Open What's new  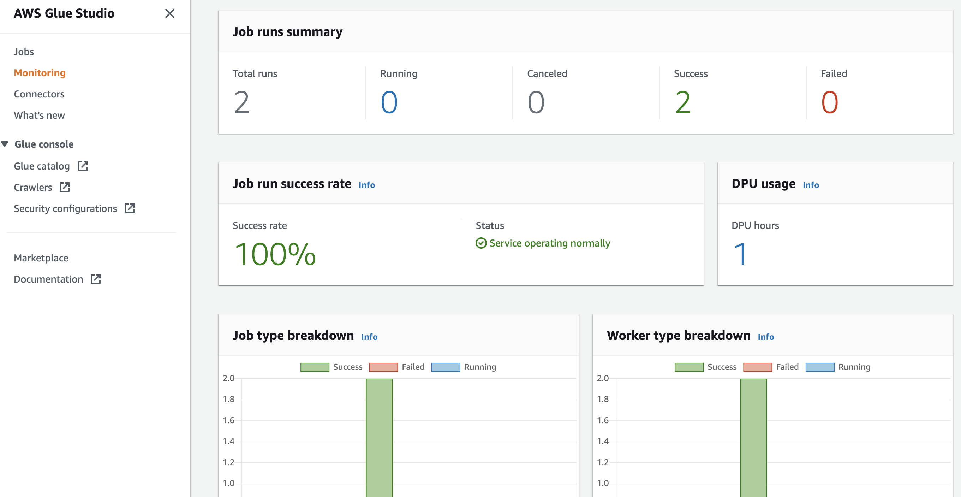pos(39,115)
